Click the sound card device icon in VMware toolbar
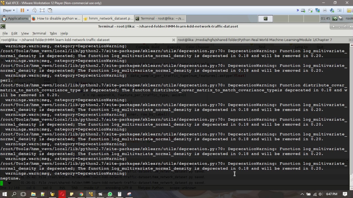This screenshot has height=198, width=353. coord(332,10)
